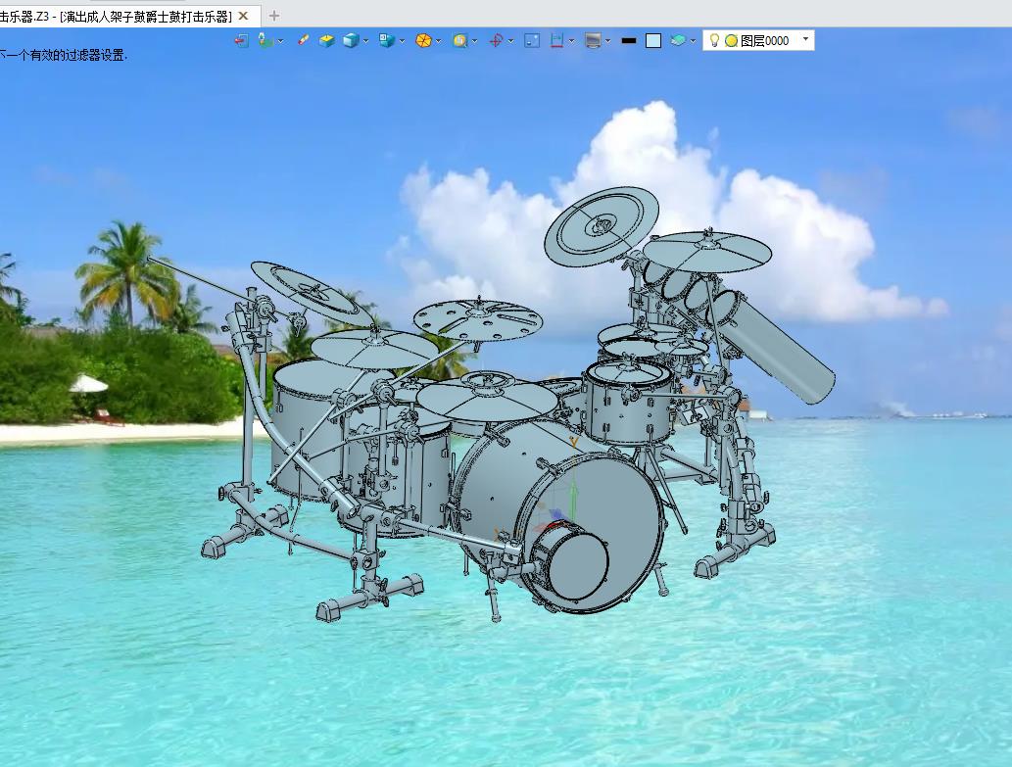This screenshot has height=767, width=1012.
Task: Open the 图层0000 layer dropdown
Action: (x=805, y=40)
